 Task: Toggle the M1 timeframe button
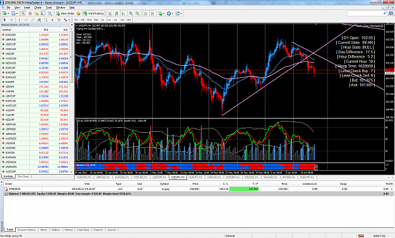76,20
